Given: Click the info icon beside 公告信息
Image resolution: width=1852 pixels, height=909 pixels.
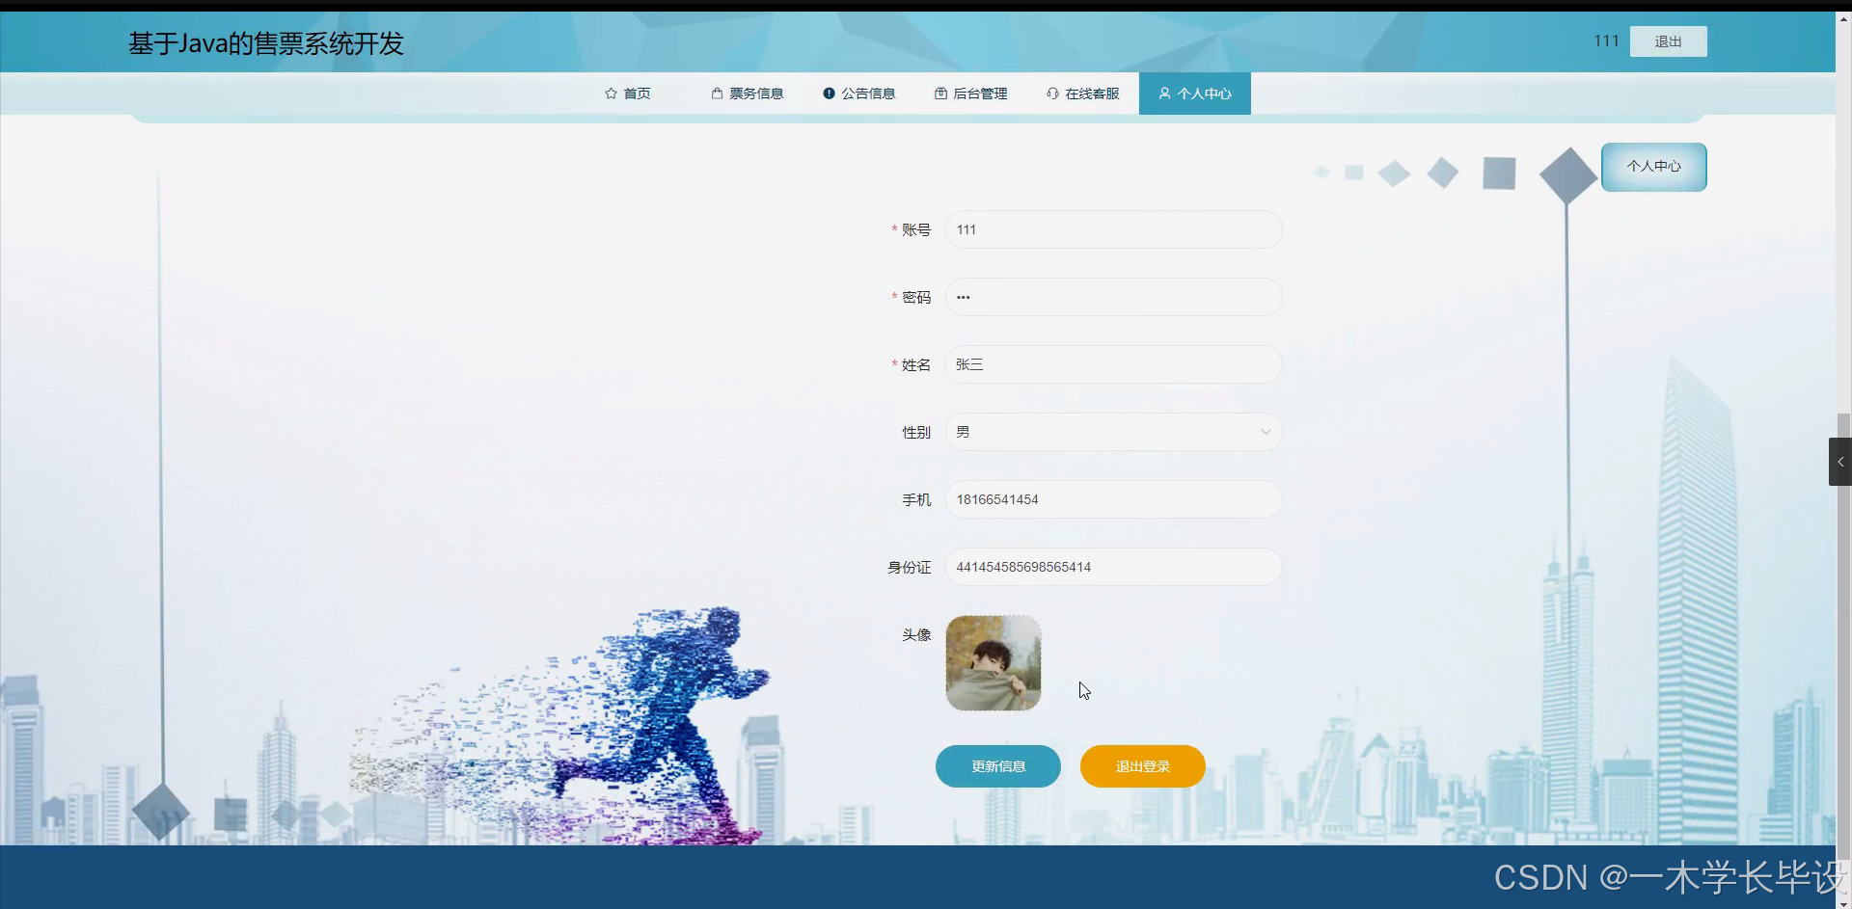Looking at the screenshot, I should click(x=829, y=93).
